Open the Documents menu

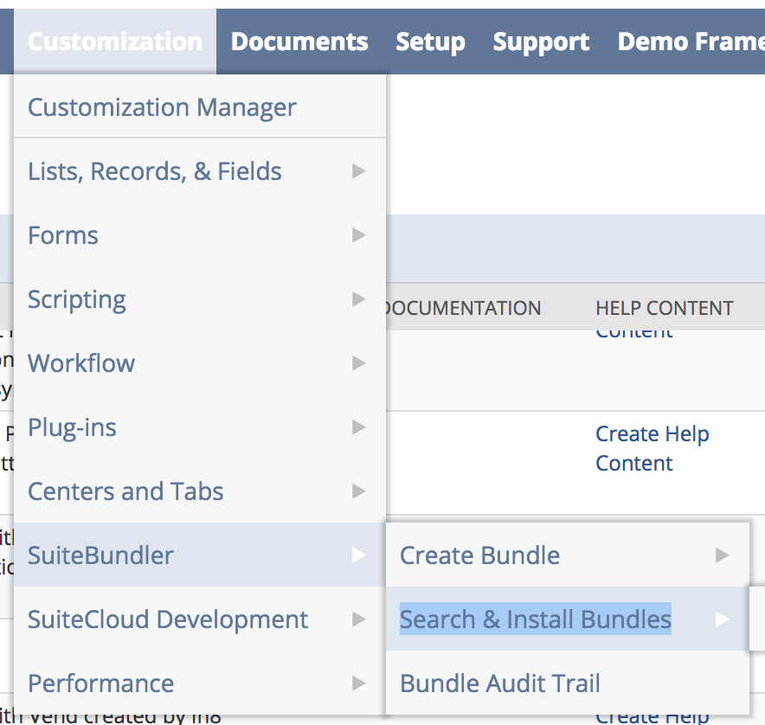coord(299,42)
